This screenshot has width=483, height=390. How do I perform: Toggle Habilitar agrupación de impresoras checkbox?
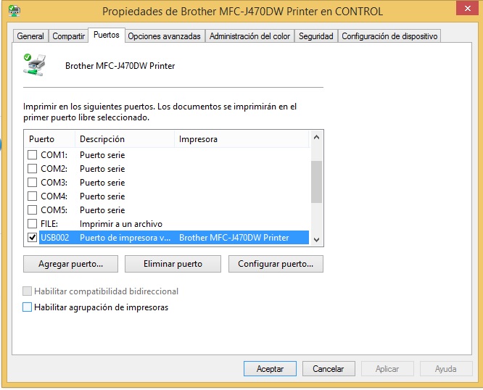[28, 307]
